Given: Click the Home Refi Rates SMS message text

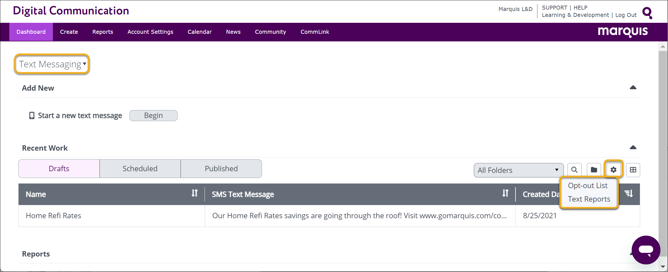Looking at the screenshot, I should click(x=359, y=216).
